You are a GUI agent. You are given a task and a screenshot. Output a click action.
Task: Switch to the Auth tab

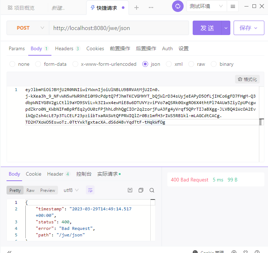(x=167, y=49)
